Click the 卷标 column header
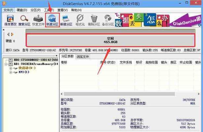 pos(64,62)
